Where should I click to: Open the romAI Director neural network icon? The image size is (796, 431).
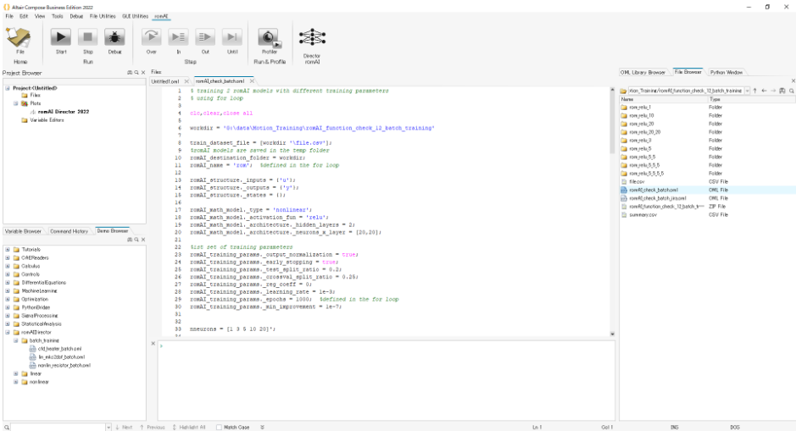[312, 37]
